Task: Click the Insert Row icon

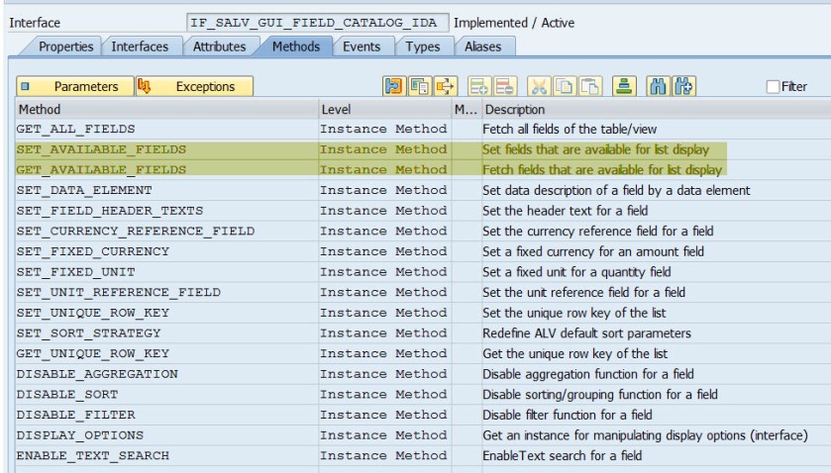Action: click(x=479, y=87)
